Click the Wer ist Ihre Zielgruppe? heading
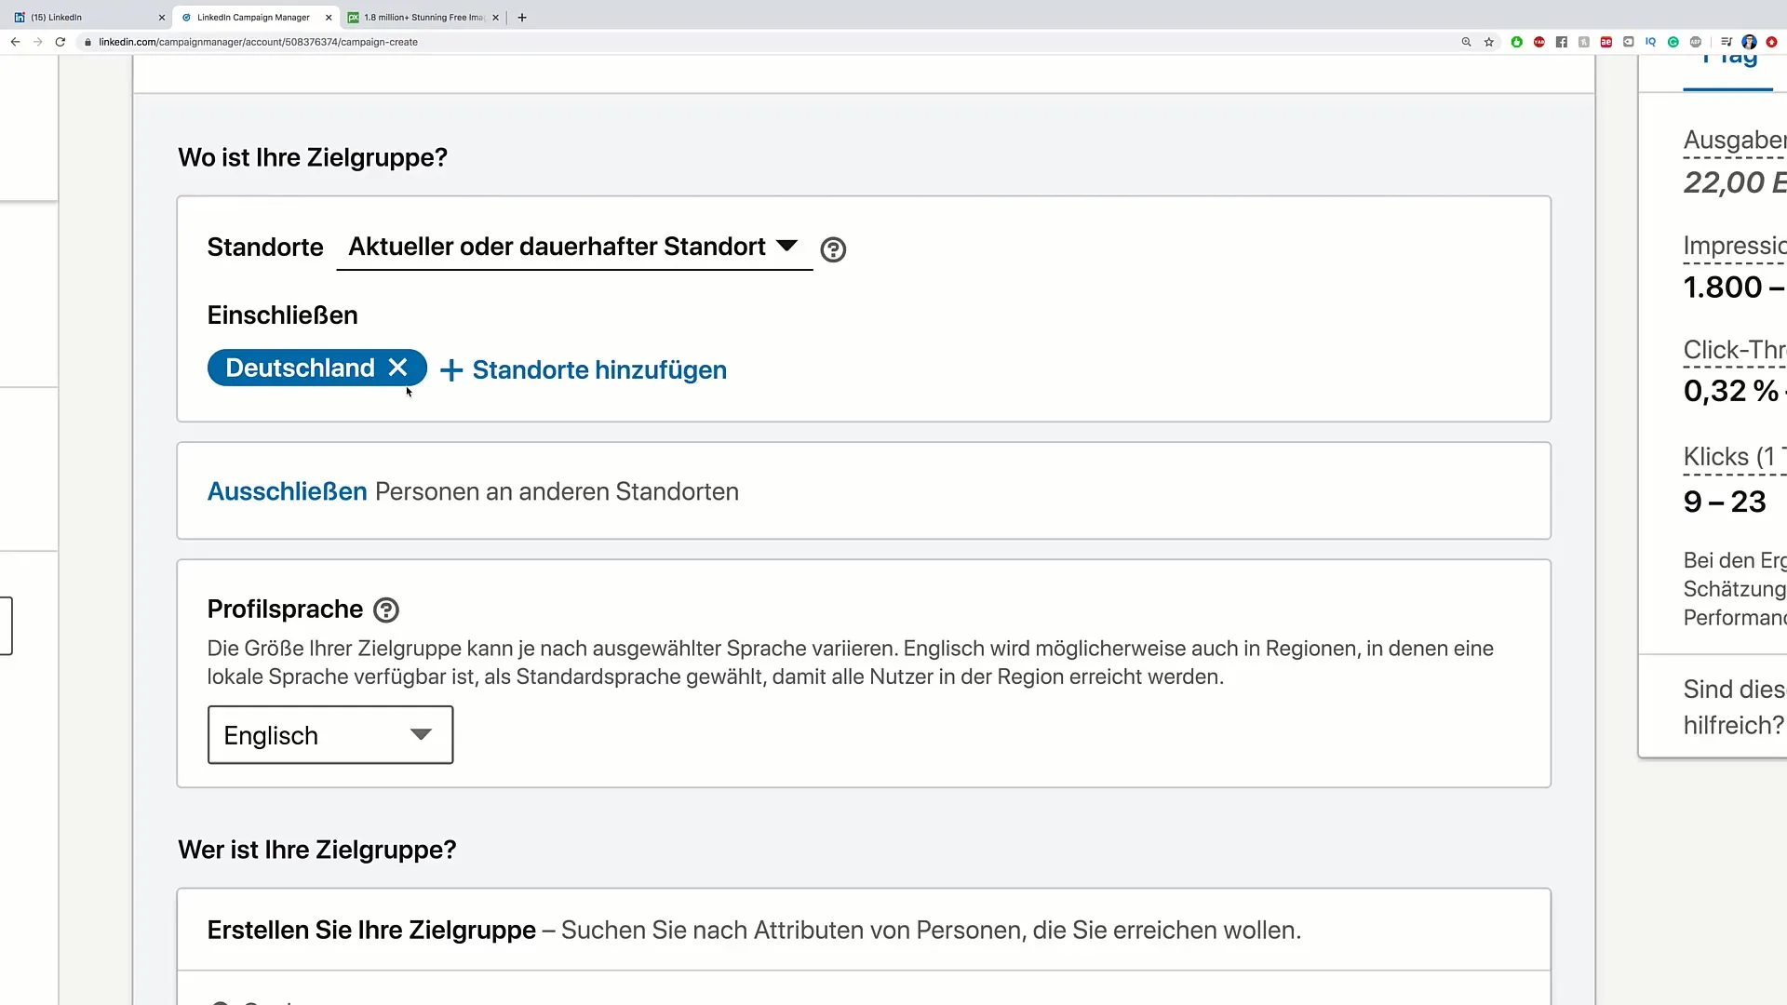 point(316,850)
